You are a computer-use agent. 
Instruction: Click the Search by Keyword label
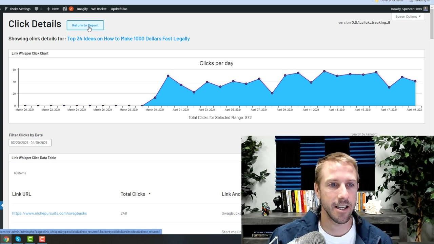click(x=364, y=134)
